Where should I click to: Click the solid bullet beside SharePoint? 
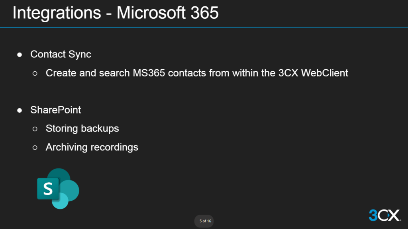click(20, 110)
